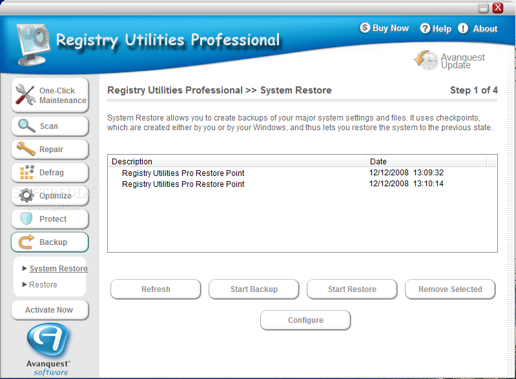
Task: Open the Buy Now text link
Action: [391, 28]
